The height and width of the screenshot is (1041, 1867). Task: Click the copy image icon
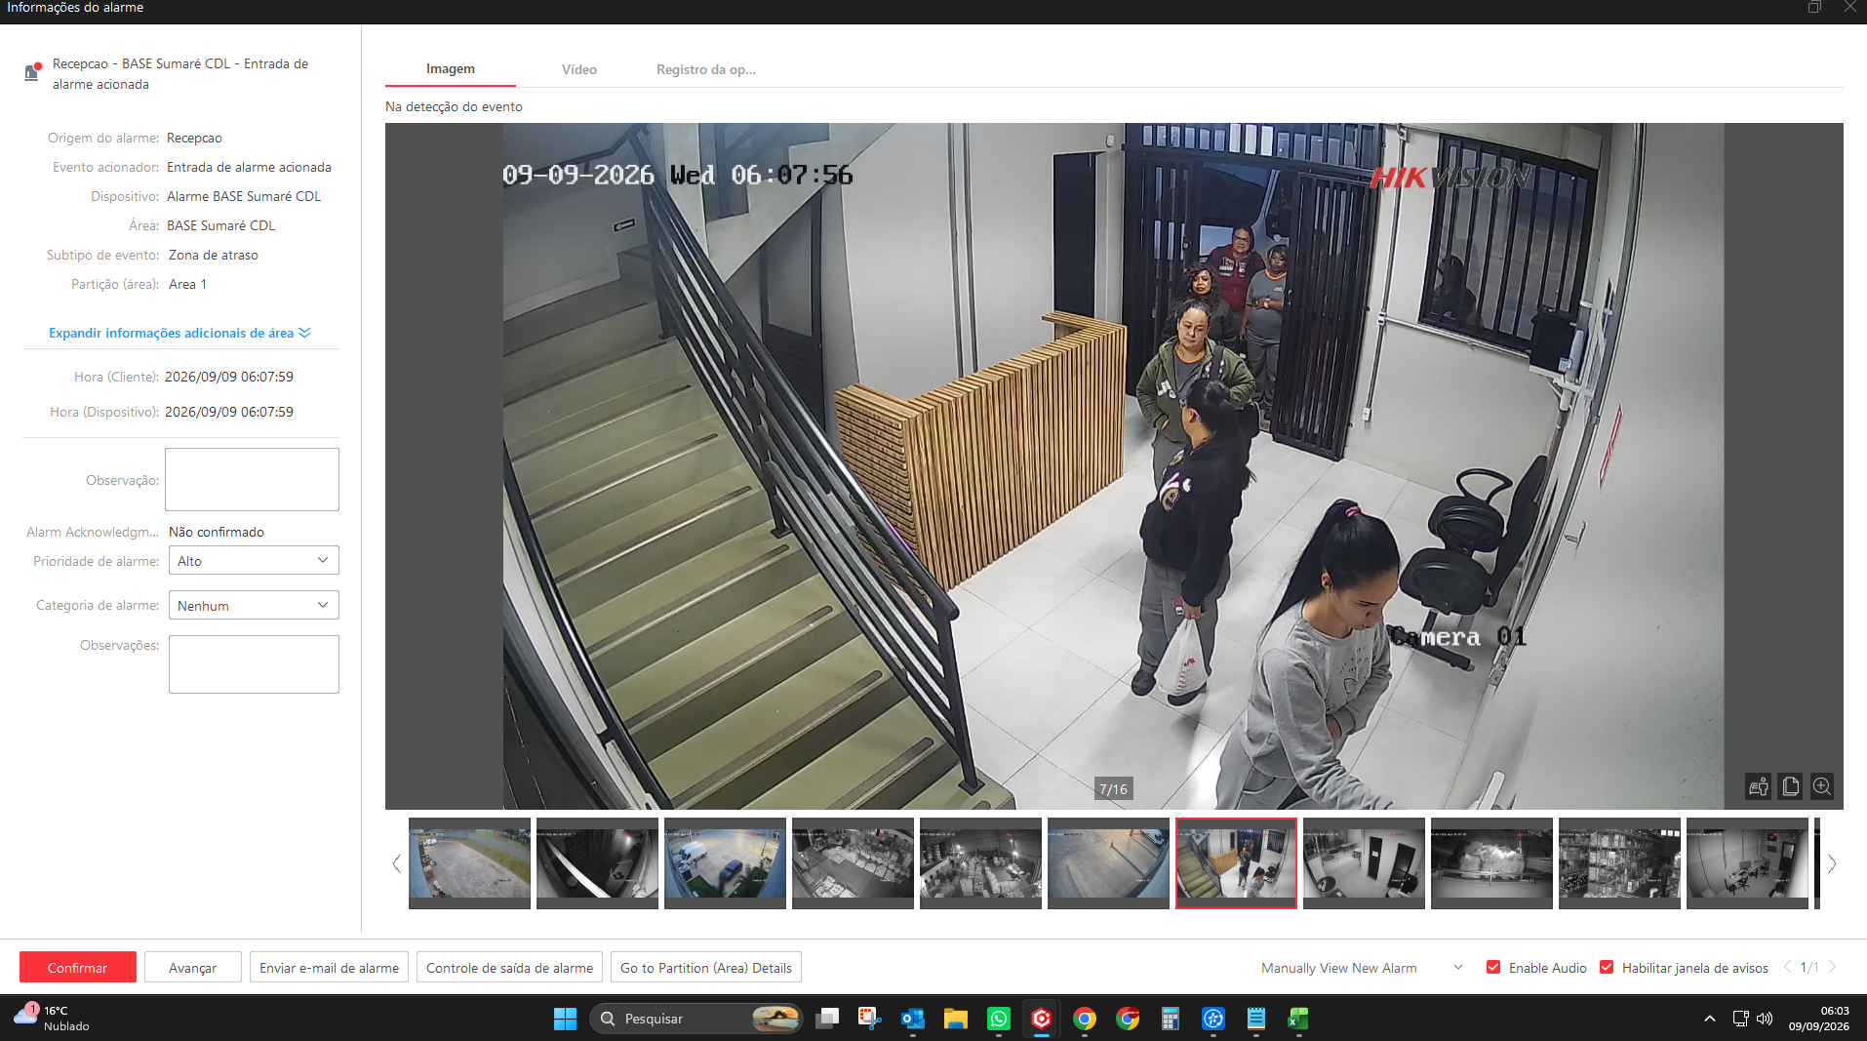point(1791,786)
